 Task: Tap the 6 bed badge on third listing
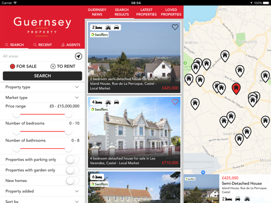97,177
